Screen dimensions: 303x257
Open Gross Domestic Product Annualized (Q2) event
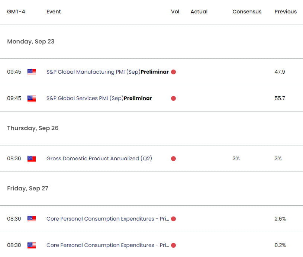(99, 158)
